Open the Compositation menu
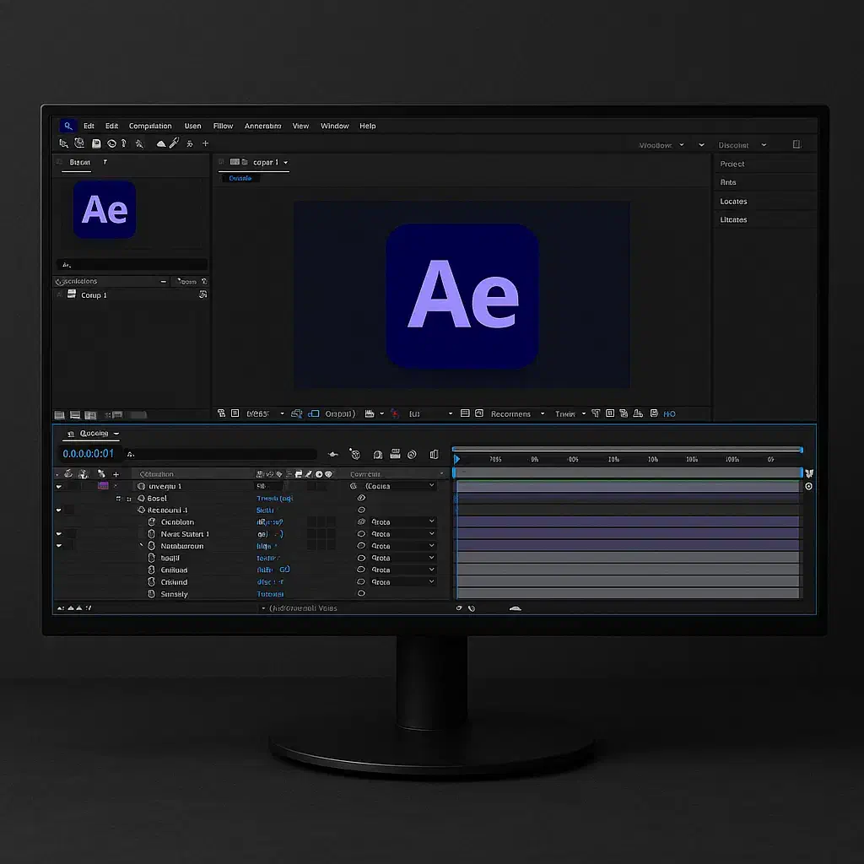864x864 pixels. (x=150, y=126)
